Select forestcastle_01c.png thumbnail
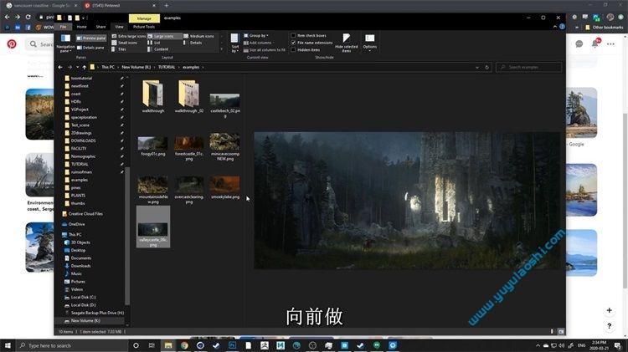The width and height of the screenshot is (628, 352). 189,148
